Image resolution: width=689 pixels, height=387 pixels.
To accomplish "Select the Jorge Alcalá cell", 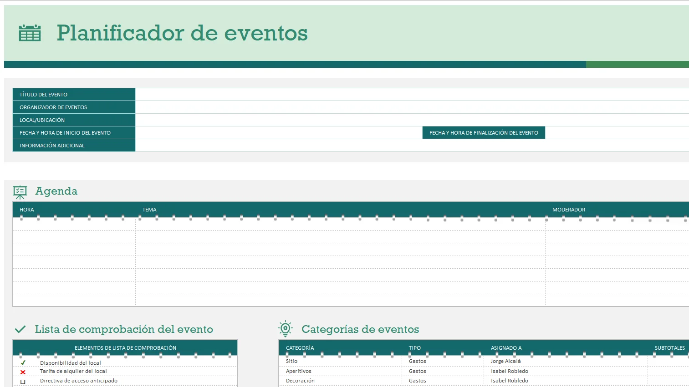I will (506, 361).
